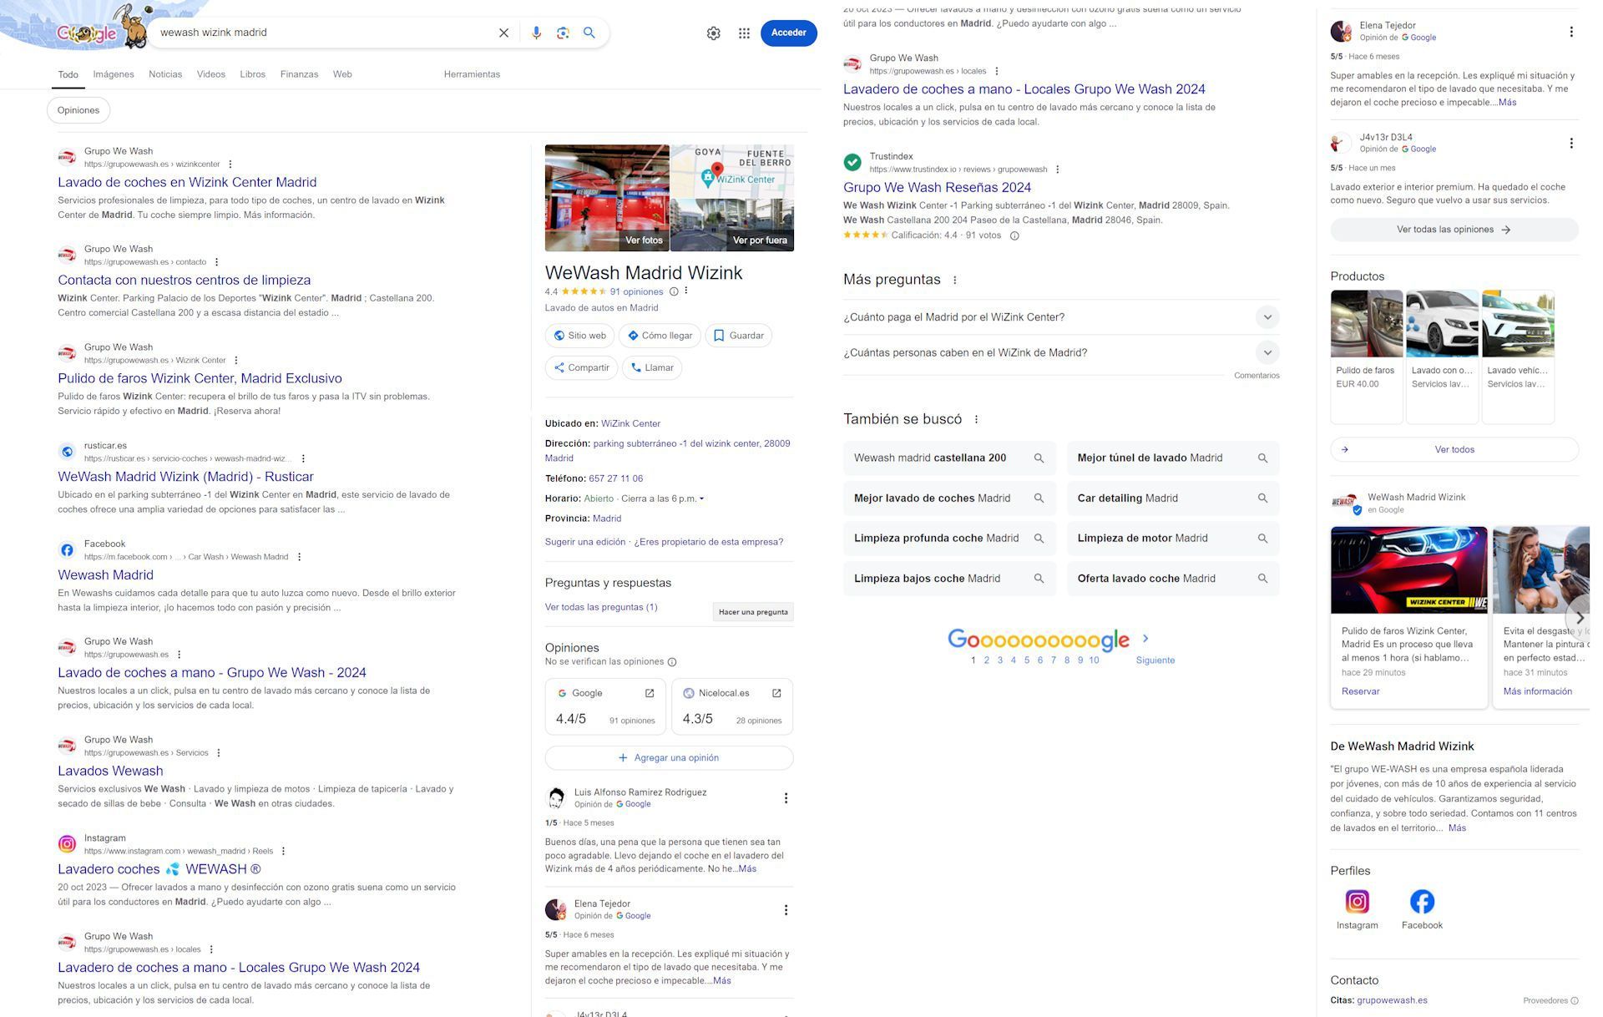Click the blue magnifier search icon
This screenshot has height=1017, width=1603.
pyautogui.click(x=589, y=33)
